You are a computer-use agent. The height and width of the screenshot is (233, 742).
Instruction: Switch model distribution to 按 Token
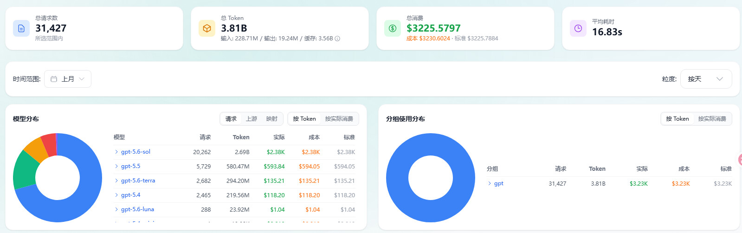click(304, 119)
